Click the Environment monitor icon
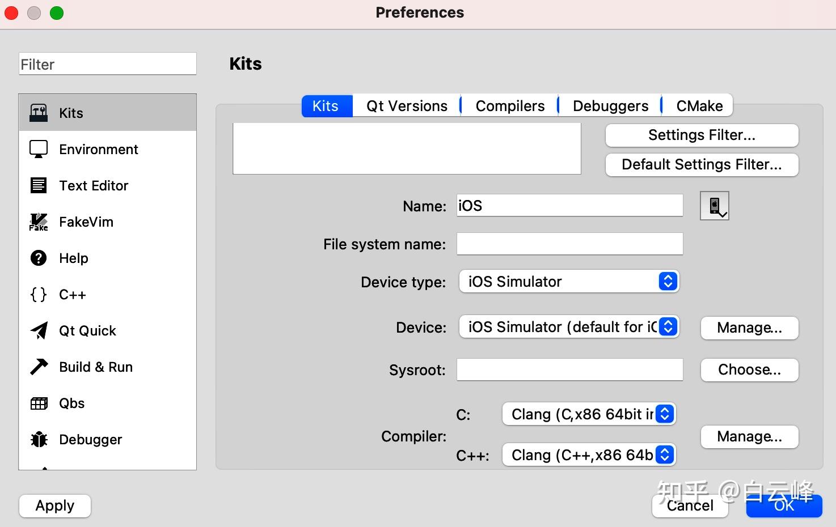The height and width of the screenshot is (527, 836). pyautogui.click(x=39, y=149)
